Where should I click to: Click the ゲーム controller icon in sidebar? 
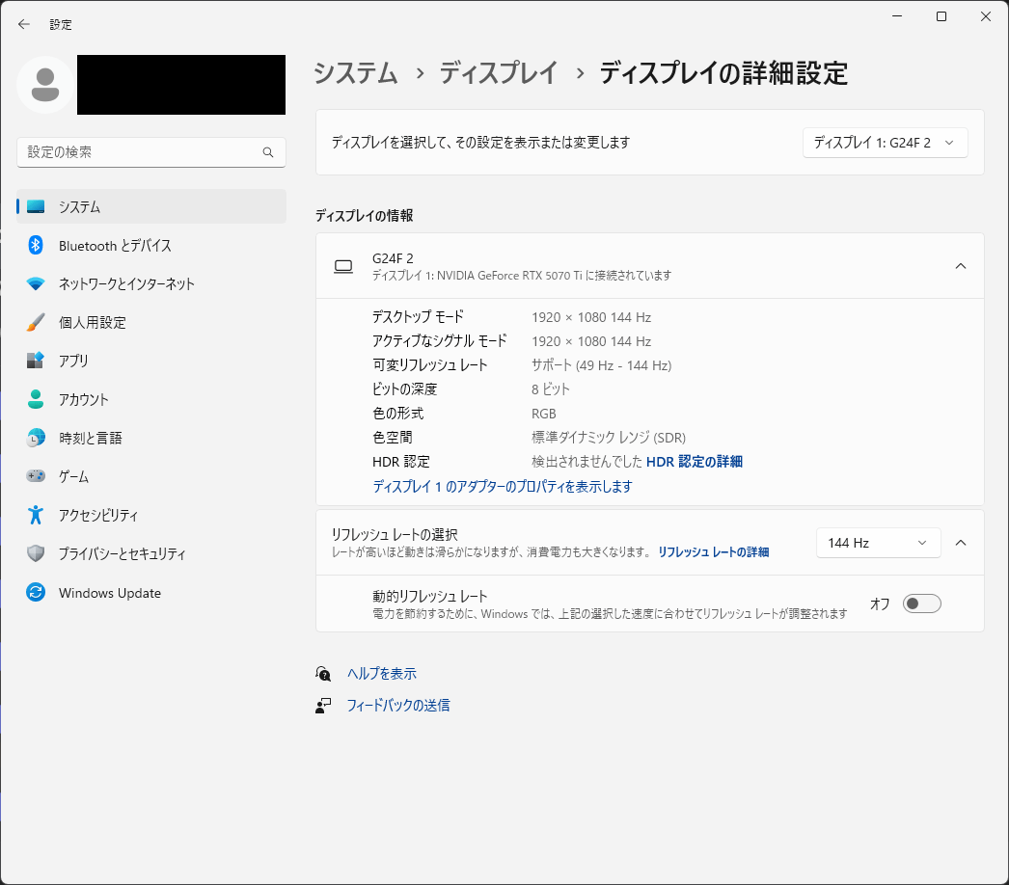point(36,476)
